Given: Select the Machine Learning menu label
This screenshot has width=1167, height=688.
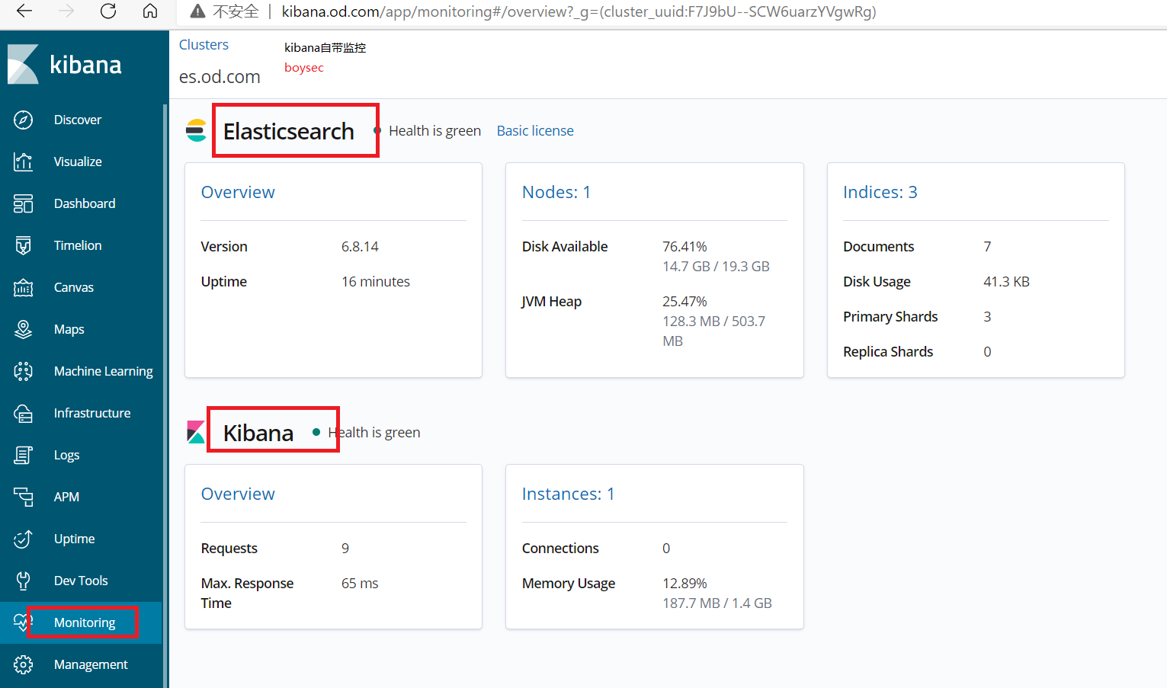Looking at the screenshot, I should pyautogui.click(x=104, y=371).
